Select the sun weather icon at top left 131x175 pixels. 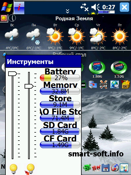[x=4, y=18]
